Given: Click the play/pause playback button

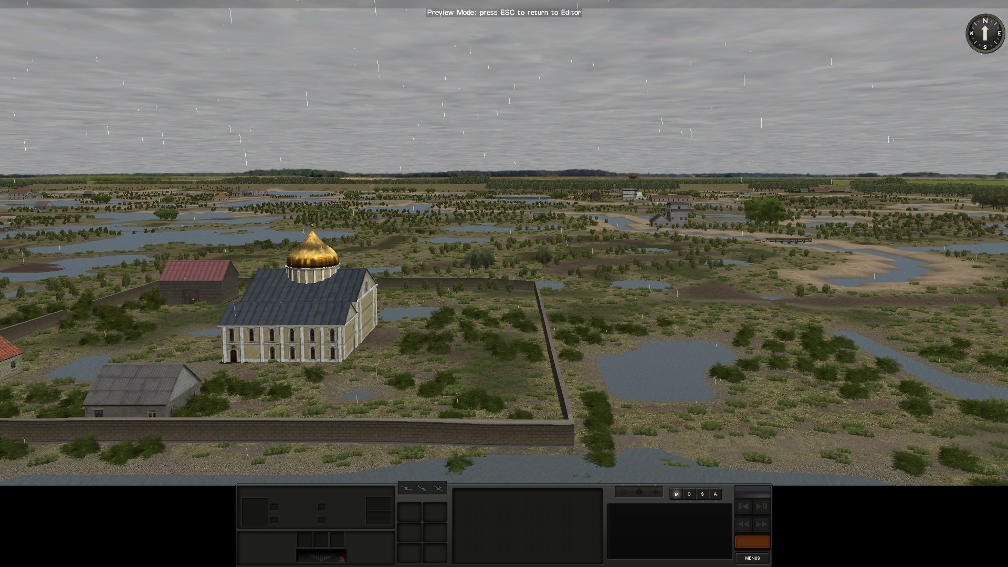Looking at the screenshot, I should pos(761,506).
